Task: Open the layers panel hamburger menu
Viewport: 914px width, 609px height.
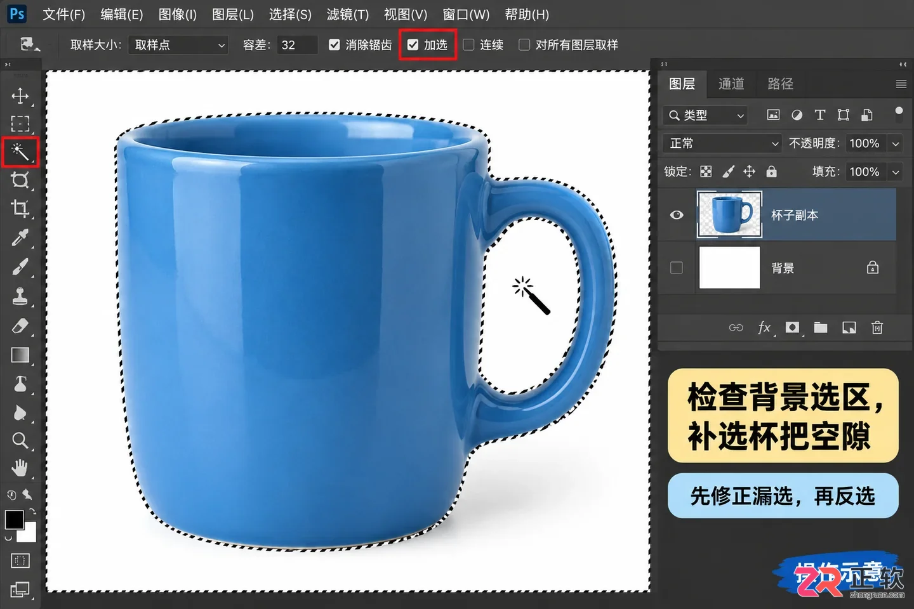Action: coord(901,84)
